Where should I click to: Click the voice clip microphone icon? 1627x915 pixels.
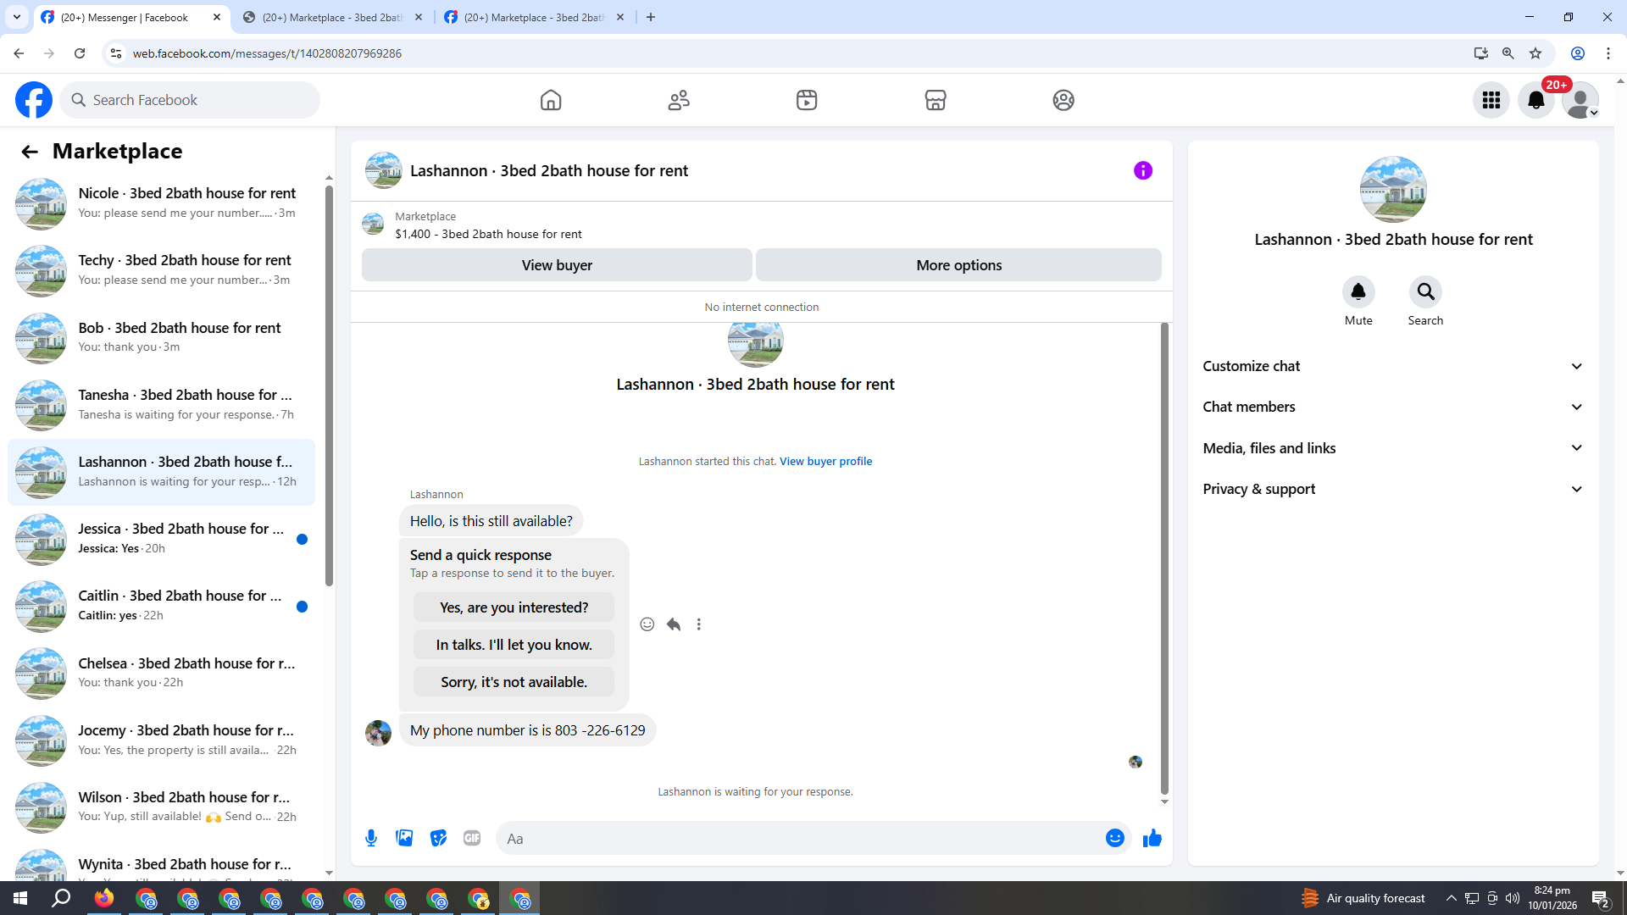[371, 838]
